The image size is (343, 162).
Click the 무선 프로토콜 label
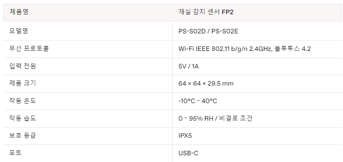29,48
